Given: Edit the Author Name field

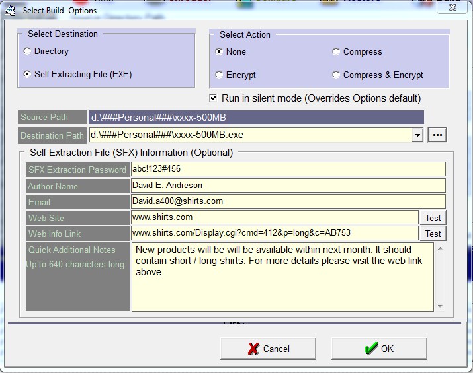Looking at the screenshot, I should pos(288,186).
